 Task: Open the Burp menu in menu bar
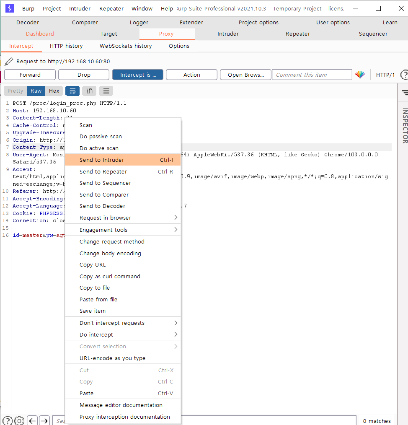click(x=28, y=9)
